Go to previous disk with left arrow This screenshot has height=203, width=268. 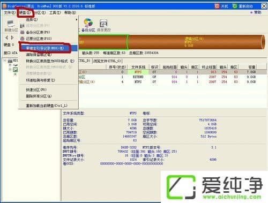[7, 37]
